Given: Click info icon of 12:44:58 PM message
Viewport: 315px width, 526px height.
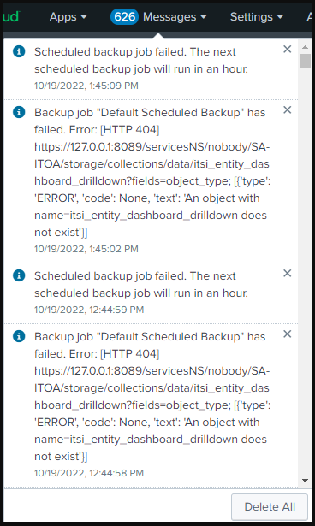Looking at the screenshot, I should point(19,336).
